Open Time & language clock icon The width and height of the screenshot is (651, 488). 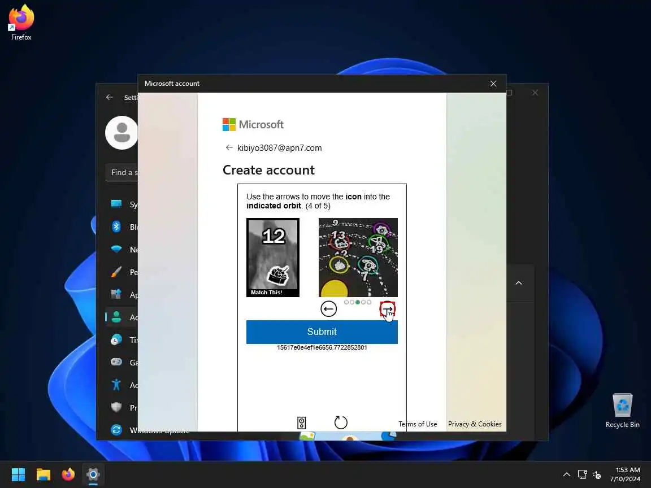tap(116, 340)
